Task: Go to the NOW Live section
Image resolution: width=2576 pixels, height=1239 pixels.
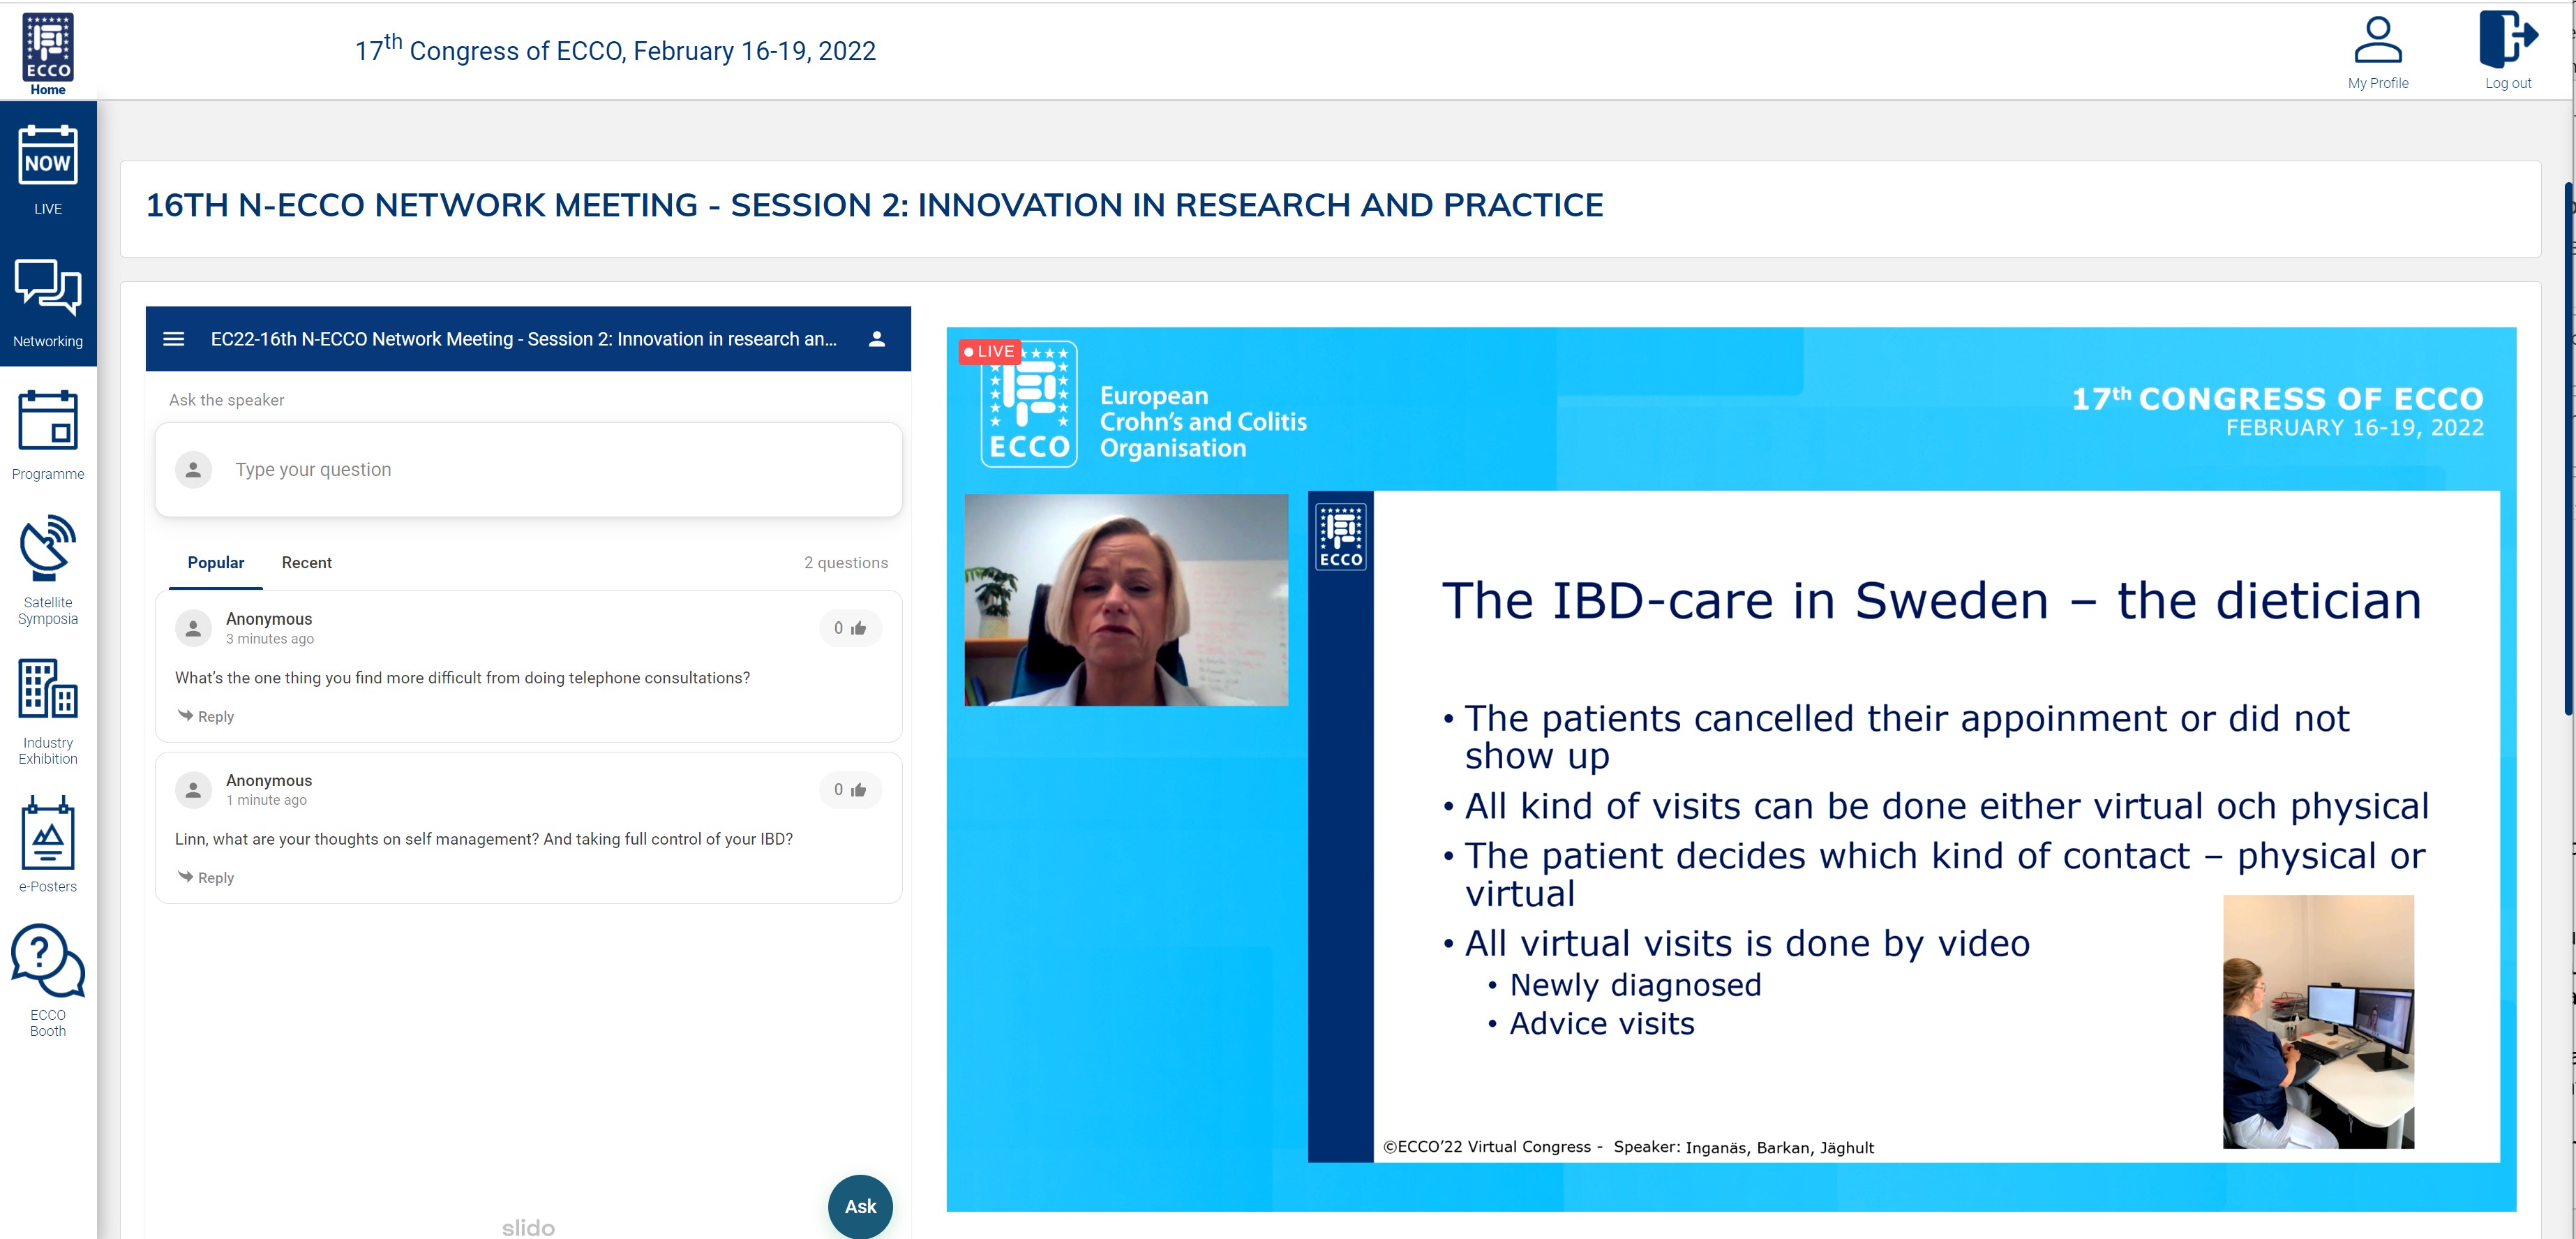Action: point(48,169)
